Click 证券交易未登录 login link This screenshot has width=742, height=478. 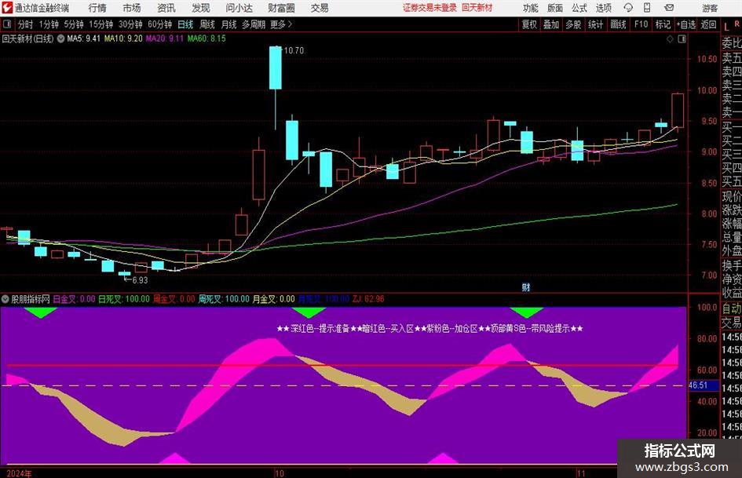click(429, 8)
